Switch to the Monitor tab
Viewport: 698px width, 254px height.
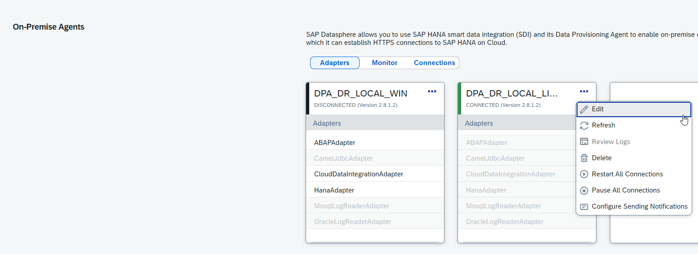(x=384, y=63)
